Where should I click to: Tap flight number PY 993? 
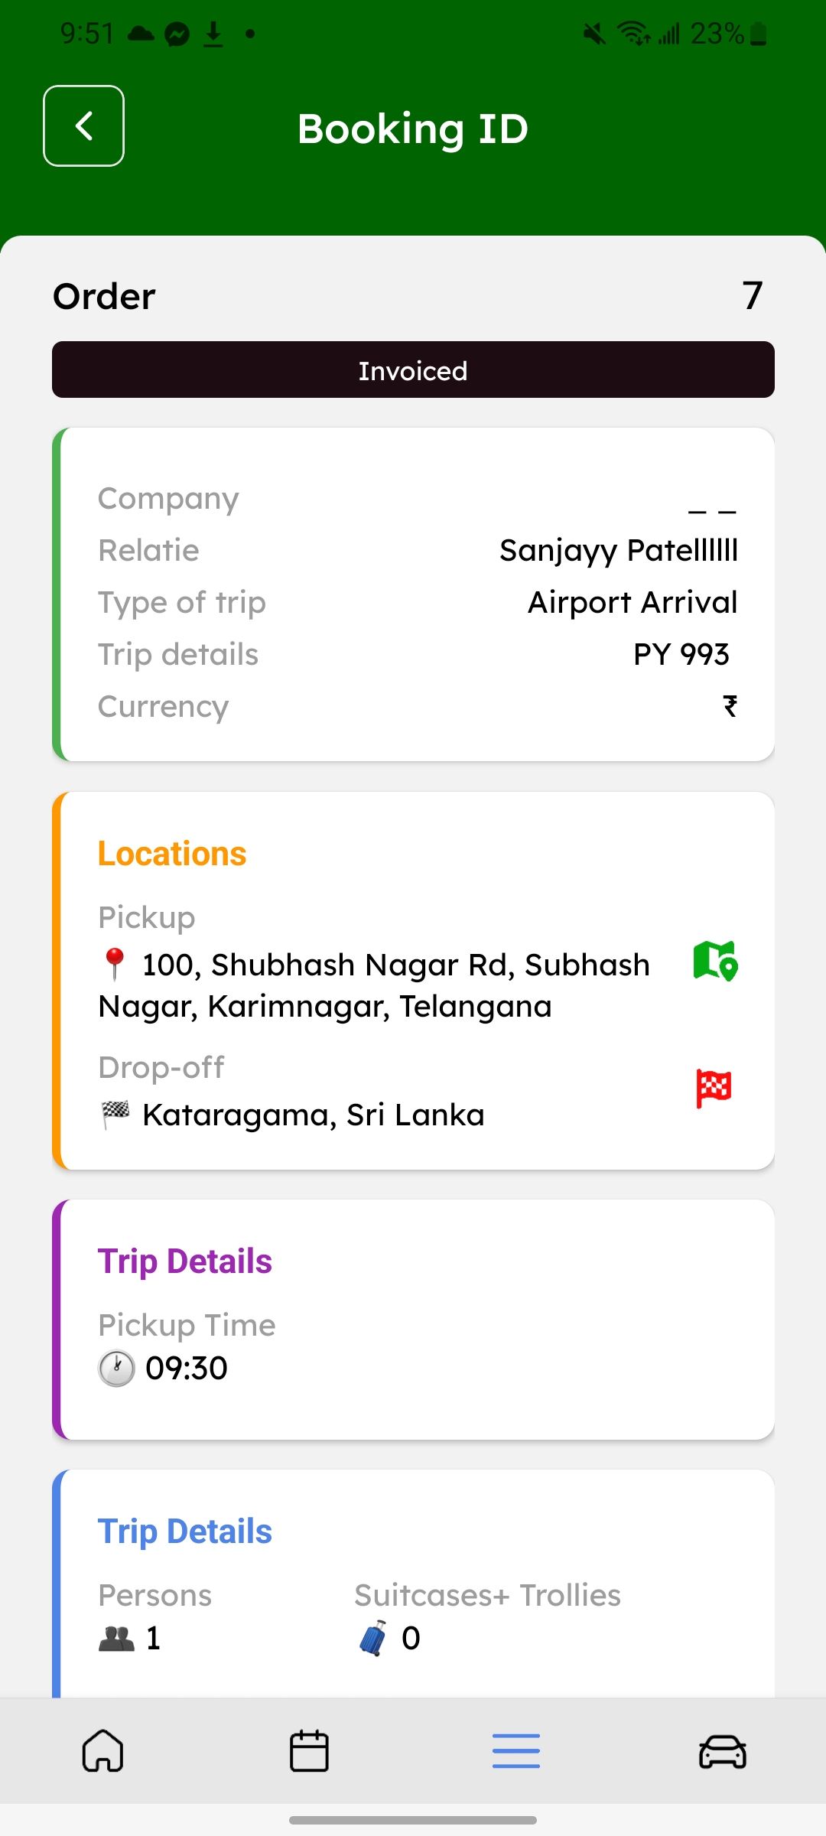[x=681, y=655]
